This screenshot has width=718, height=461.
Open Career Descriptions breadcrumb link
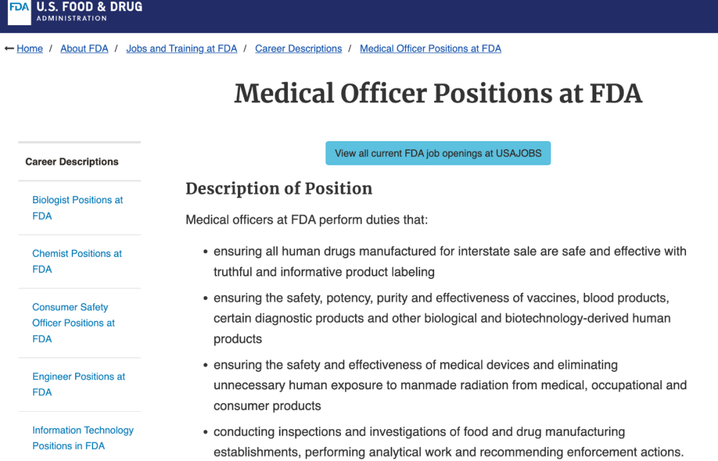coord(299,48)
